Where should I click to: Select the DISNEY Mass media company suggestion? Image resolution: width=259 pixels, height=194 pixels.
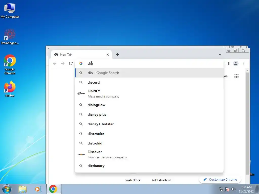pyautogui.click(x=149, y=94)
